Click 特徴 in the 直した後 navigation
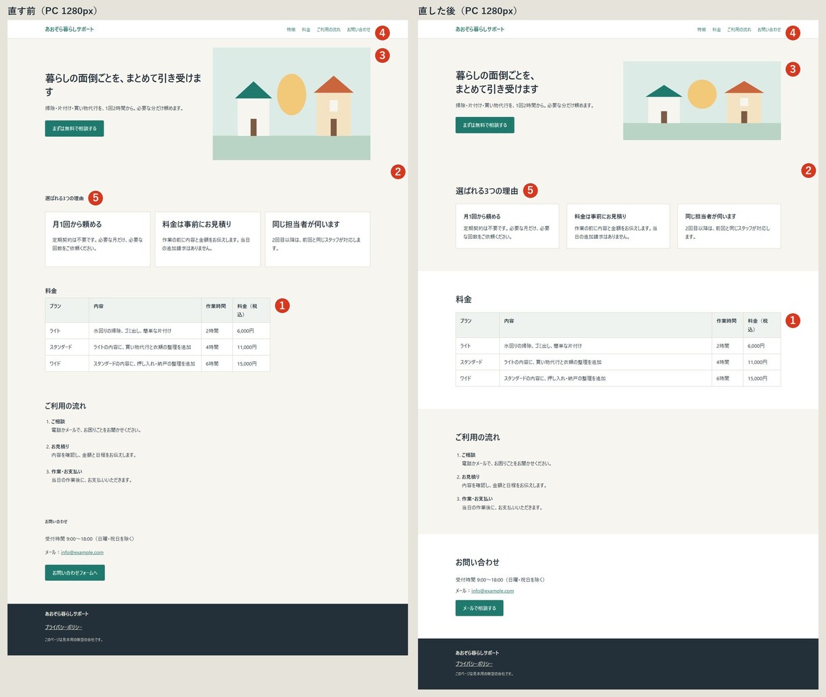The width and height of the screenshot is (826, 697). click(701, 30)
